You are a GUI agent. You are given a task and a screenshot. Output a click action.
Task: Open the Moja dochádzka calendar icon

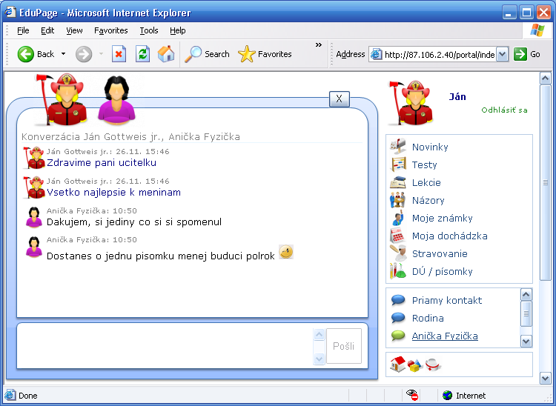[398, 236]
